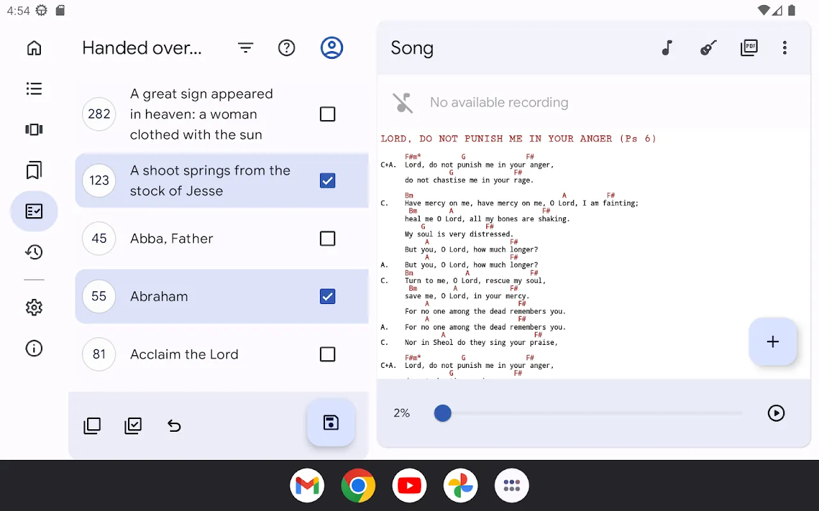819x511 pixels.
Task: Select the 'Abba, Father' song title
Action: coord(171,239)
